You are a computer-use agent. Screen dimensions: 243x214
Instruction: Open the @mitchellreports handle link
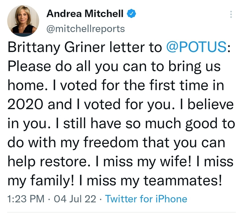pyautogui.click(x=86, y=29)
